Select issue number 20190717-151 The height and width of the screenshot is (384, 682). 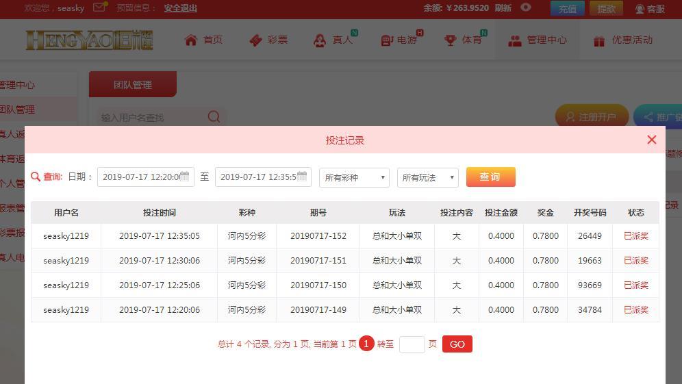coord(318,261)
